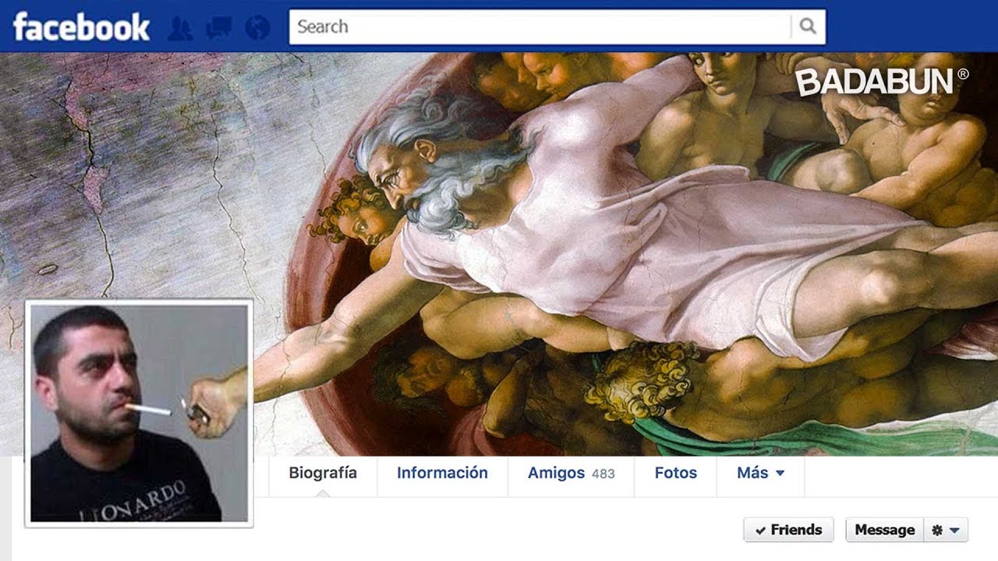This screenshot has width=998, height=561.
Task: Open the friend requests icon
Action: tap(180, 29)
